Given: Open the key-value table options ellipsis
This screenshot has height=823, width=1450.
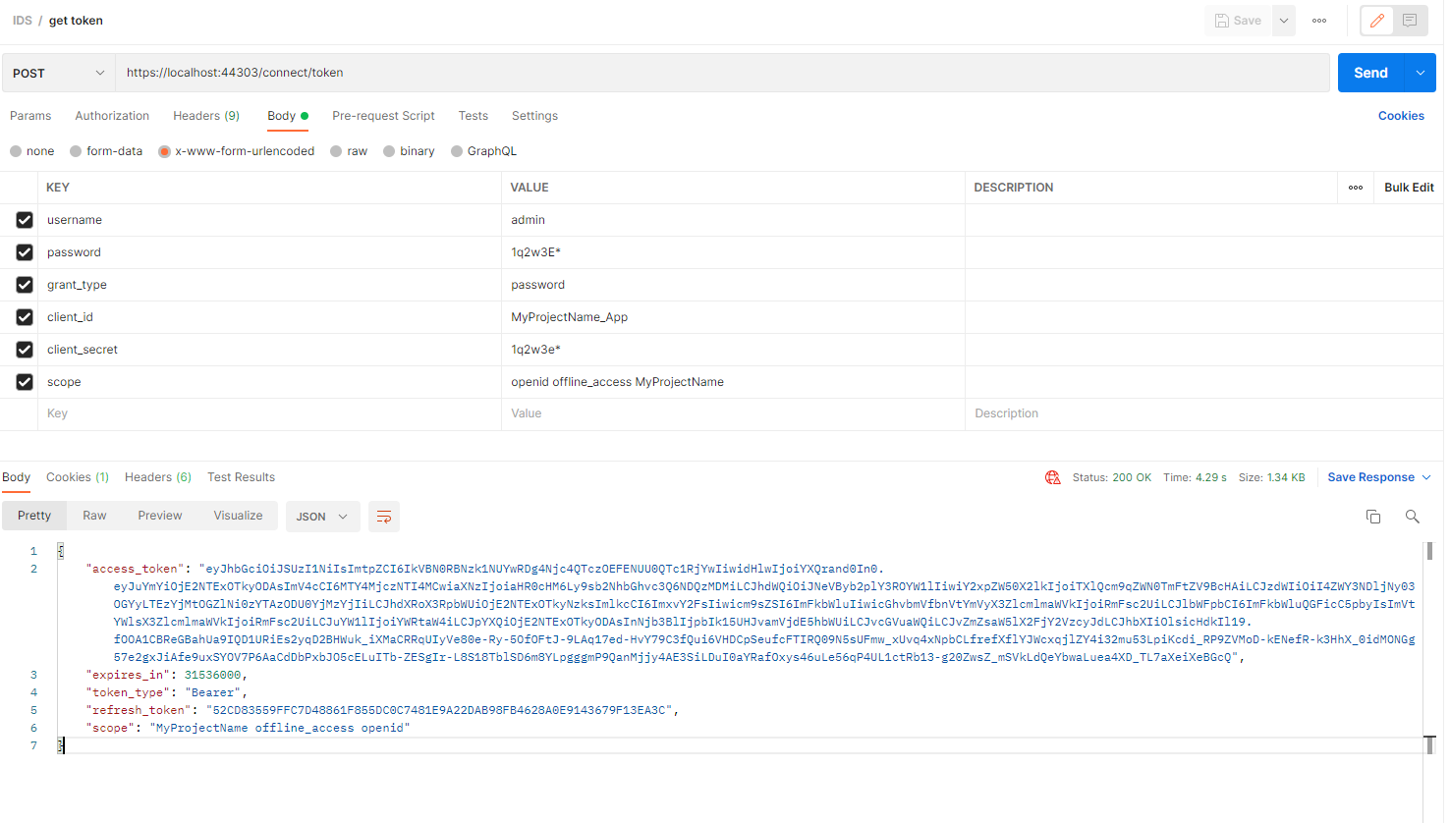Looking at the screenshot, I should [x=1355, y=187].
